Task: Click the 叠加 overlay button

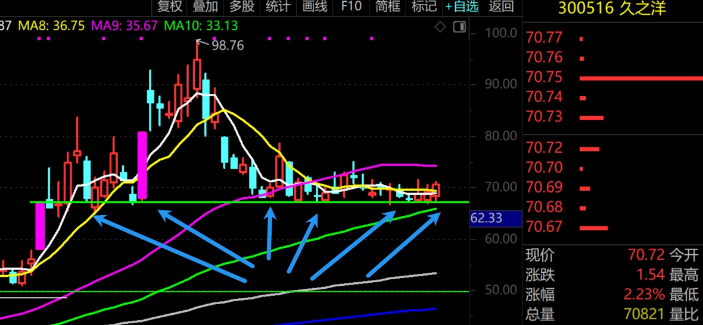Action: pyautogui.click(x=206, y=7)
